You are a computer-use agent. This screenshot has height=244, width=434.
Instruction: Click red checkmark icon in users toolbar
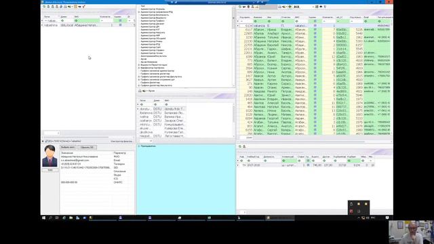click(83, 7)
